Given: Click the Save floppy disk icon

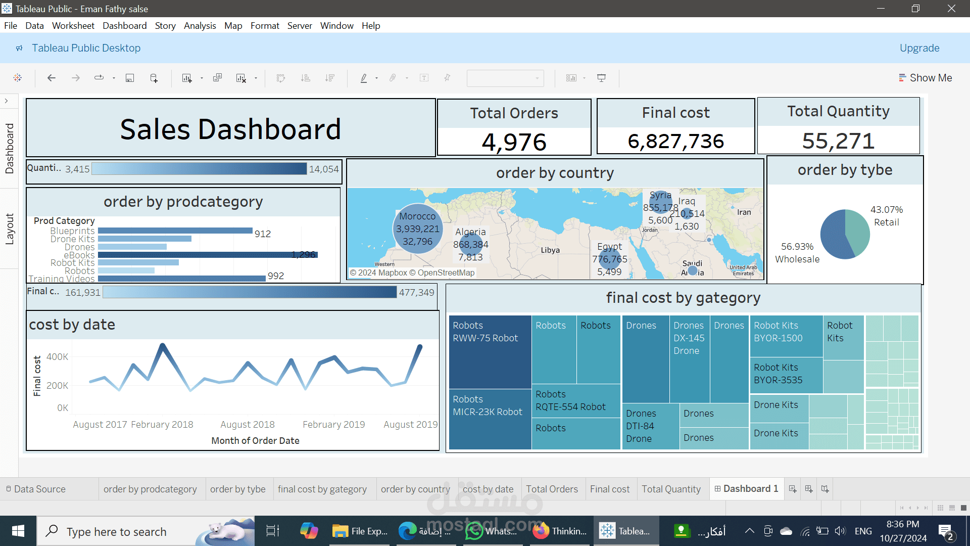Looking at the screenshot, I should click(130, 78).
